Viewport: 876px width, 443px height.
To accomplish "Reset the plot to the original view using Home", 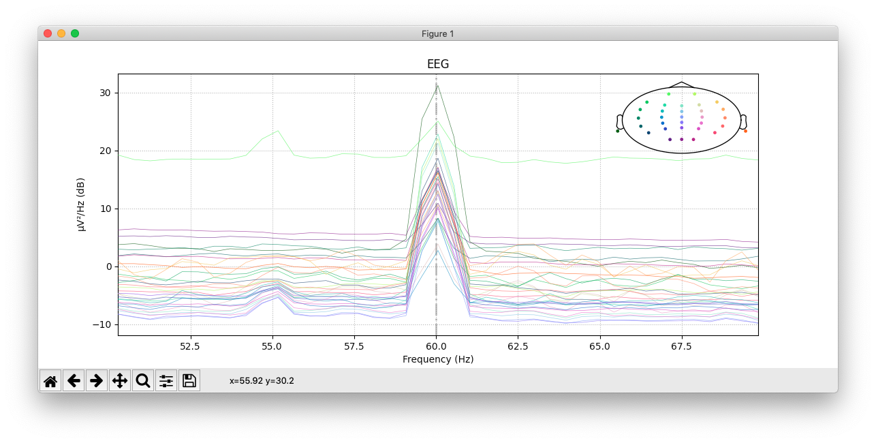I will pos(50,380).
